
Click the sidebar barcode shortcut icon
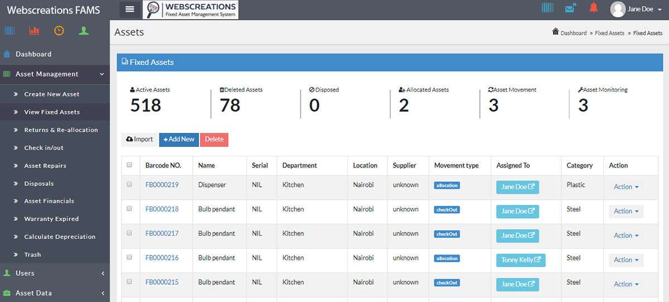pyautogui.click(x=10, y=31)
